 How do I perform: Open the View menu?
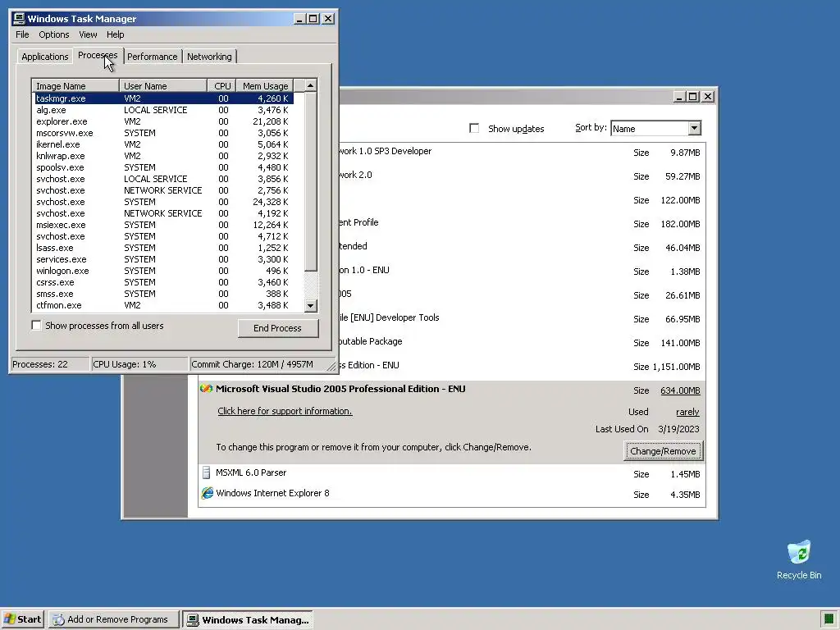click(88, 34)
